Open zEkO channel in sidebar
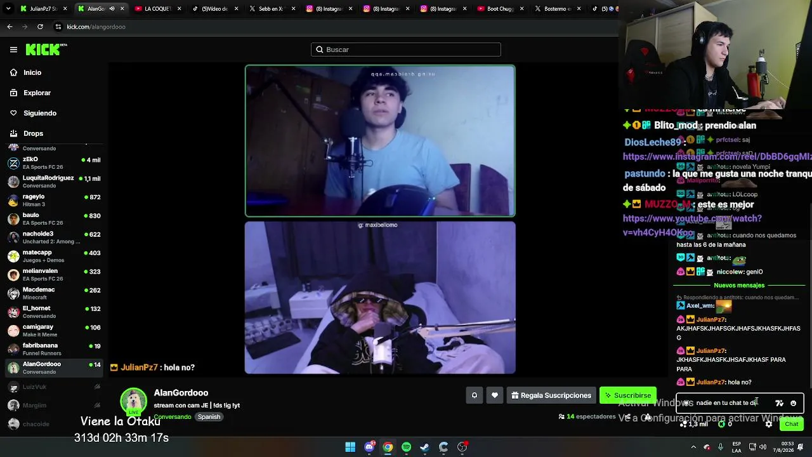 pyautogui.click(x=54, y=163)
